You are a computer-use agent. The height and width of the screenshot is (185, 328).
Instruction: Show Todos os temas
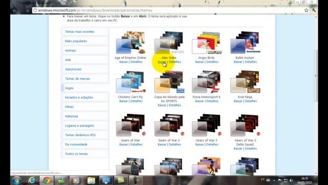tap(76, 154)
